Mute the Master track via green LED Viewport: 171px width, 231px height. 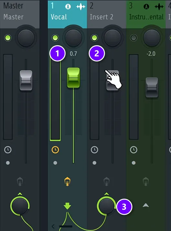8,38
